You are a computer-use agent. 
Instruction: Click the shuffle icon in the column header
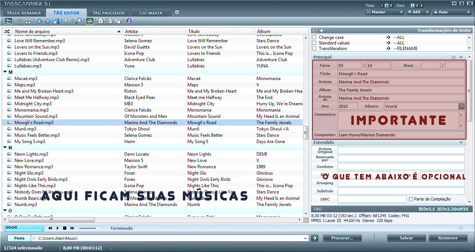click(7, 31)
